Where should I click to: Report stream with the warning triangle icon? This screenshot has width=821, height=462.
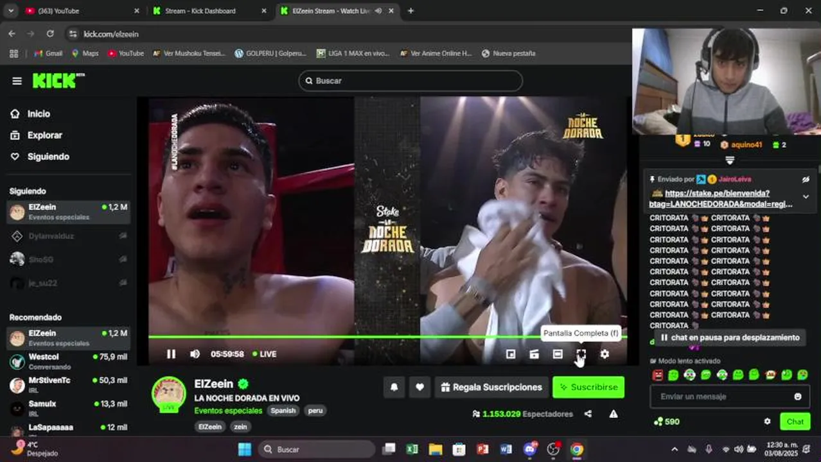click(614, 414)
